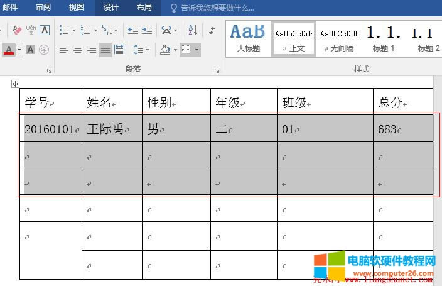The image size is (442, 286).
Task: Apply red font color A button
Action: coord(9,50)
